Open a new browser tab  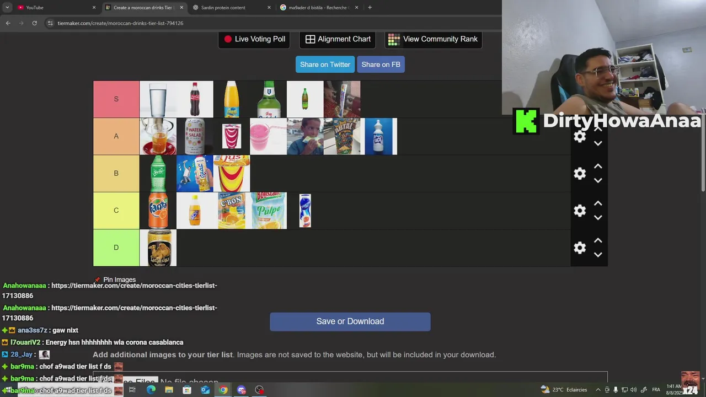pos(370,7)
